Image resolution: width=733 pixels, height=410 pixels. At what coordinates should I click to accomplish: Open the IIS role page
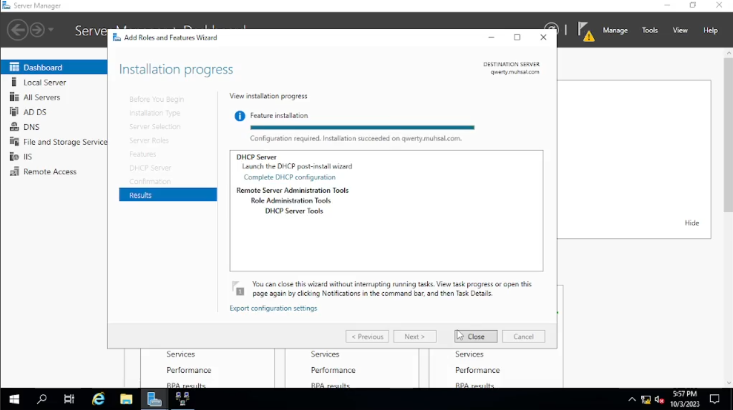[27, 157]
